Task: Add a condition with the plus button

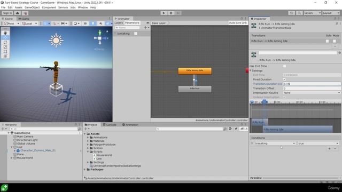Action: (329, 149)
